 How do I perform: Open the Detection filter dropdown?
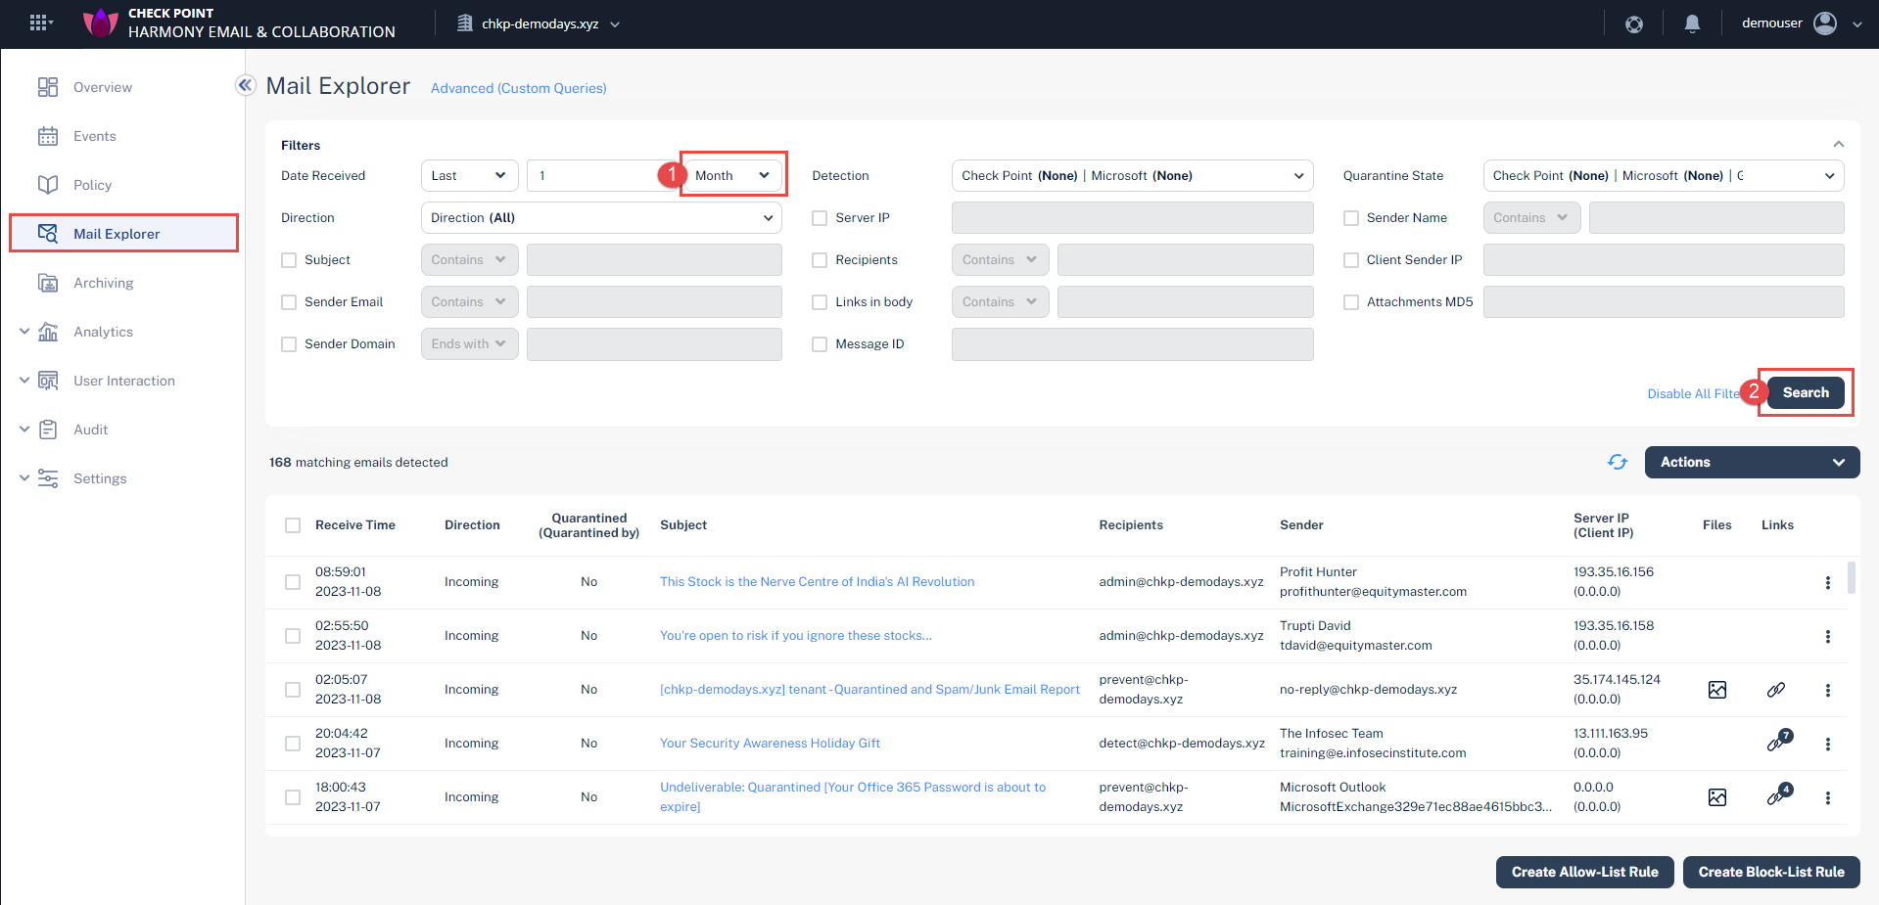click(x=1132, y=175)
